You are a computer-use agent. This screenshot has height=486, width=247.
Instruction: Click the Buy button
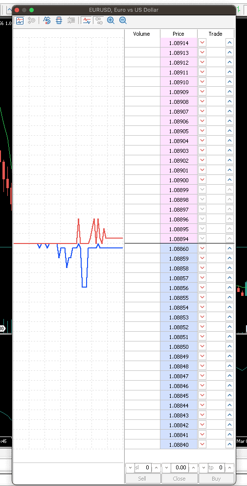(216, 479)
